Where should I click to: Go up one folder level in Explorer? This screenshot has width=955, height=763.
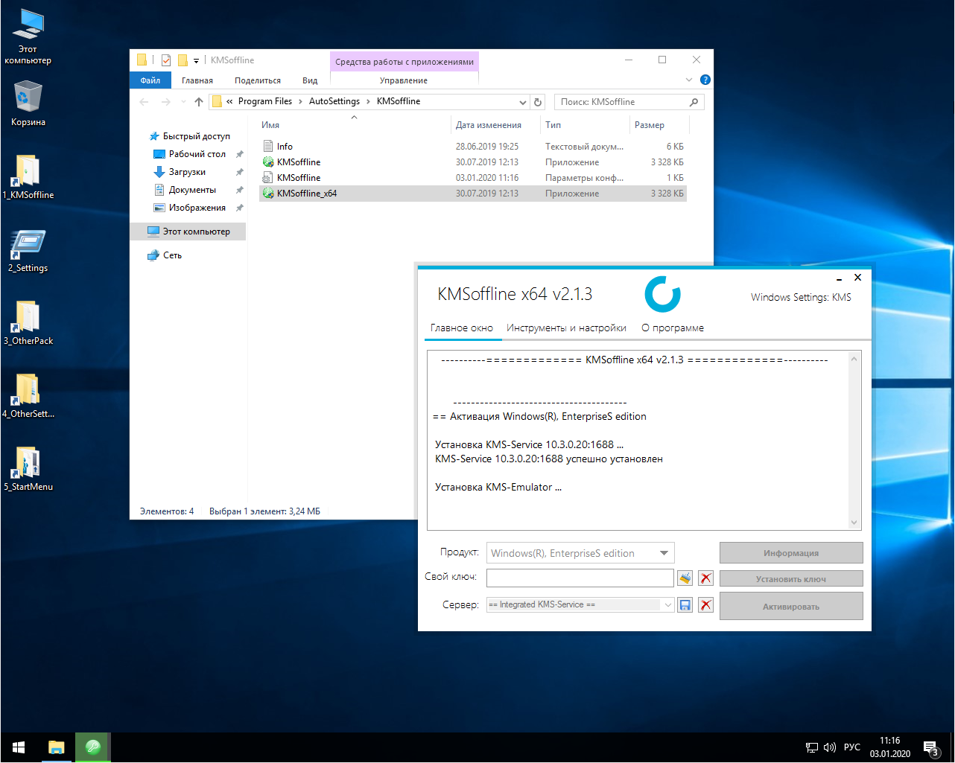point(198,102)
